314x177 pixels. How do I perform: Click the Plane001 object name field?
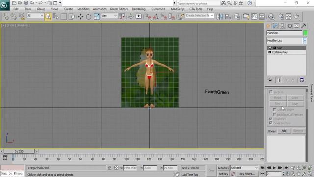point(285,33)
